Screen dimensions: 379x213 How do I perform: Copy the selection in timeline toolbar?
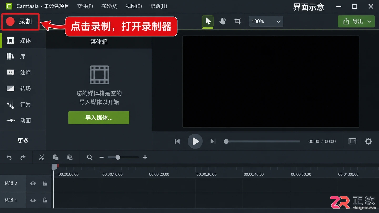56,158
